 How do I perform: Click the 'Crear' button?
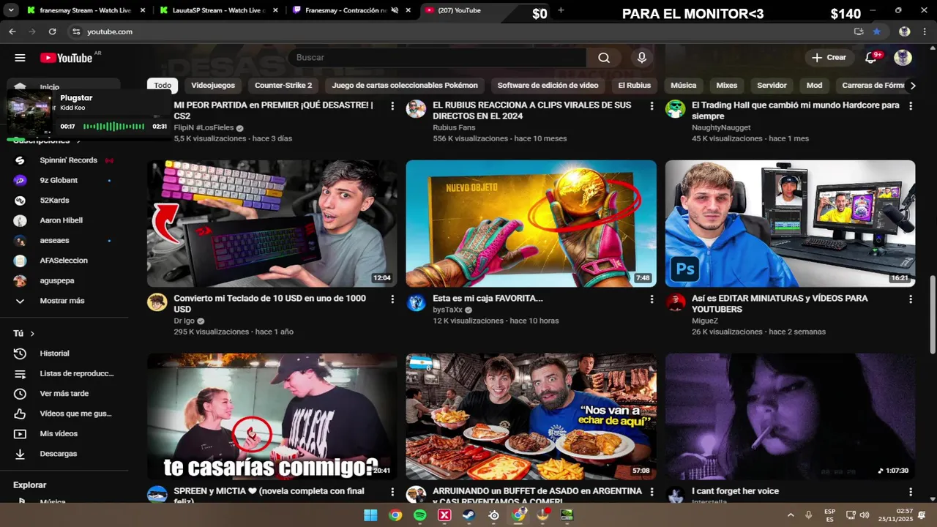(829, 58)
